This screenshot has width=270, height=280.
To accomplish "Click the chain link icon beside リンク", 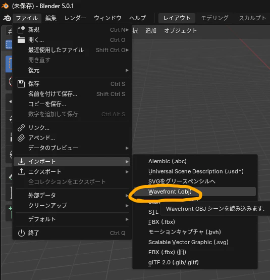I will click(21, 128).
